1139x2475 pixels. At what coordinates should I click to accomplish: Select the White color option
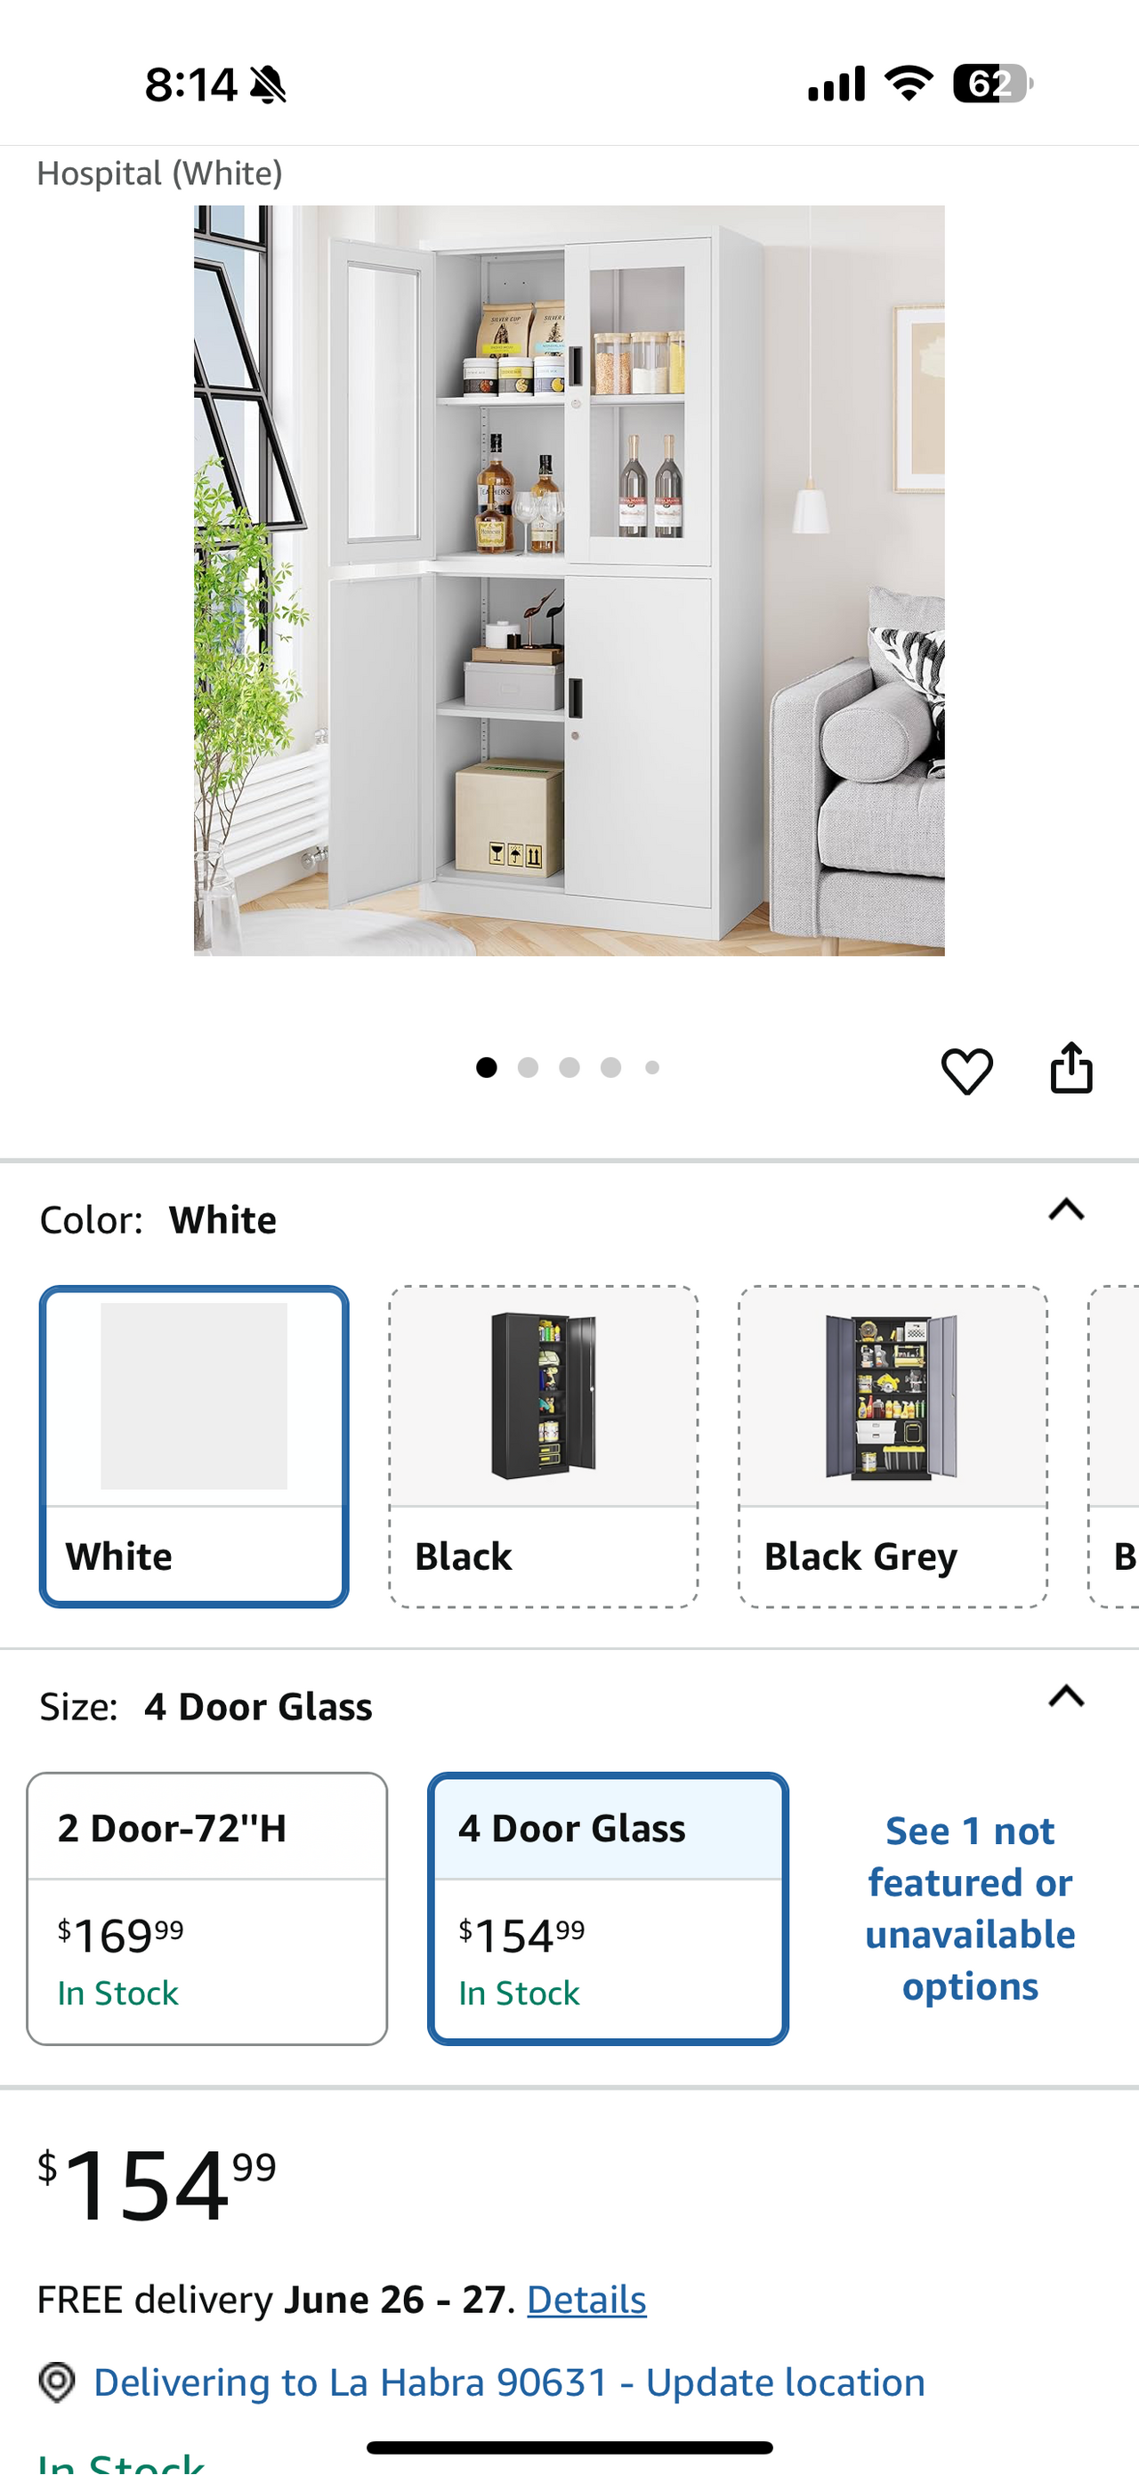194,1446
